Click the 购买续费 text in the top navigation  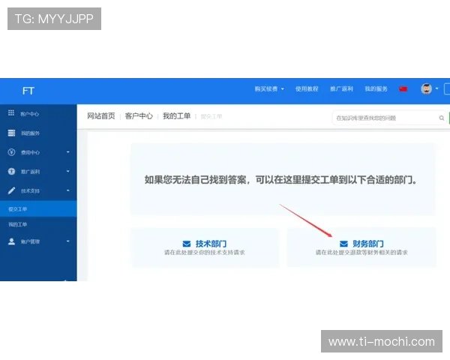click(x=266, y=88)
